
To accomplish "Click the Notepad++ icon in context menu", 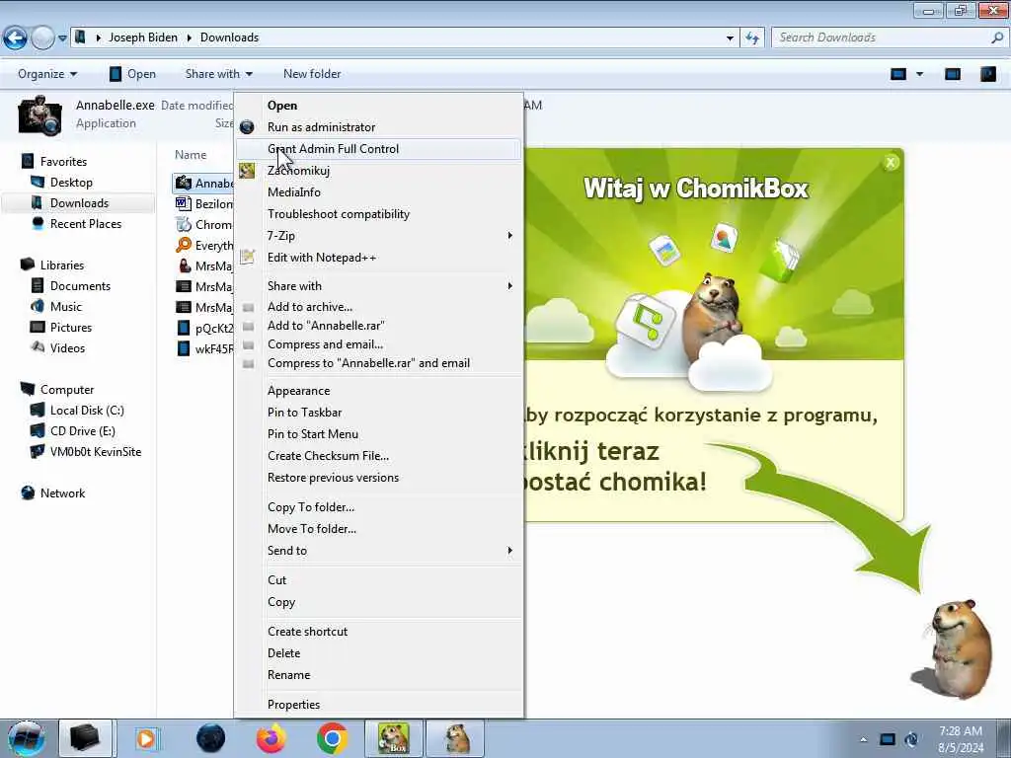I will click(x=247, y=258).
